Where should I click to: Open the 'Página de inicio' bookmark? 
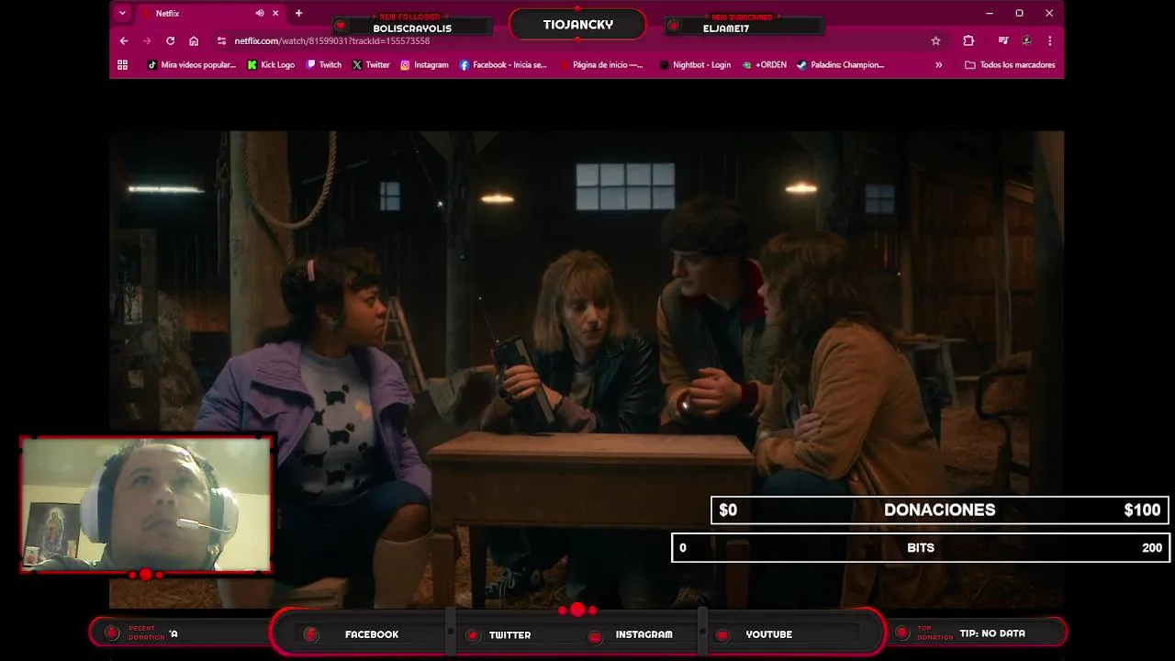click(601, 65)
